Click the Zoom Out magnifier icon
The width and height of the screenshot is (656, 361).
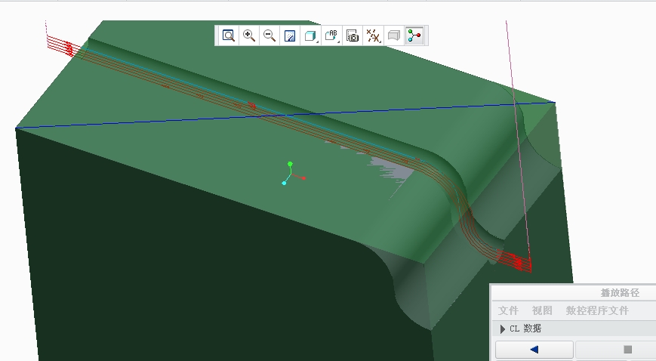269,35
